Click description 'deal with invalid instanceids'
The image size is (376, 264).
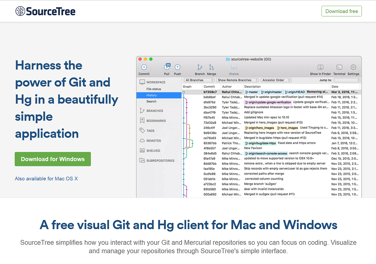(264, 189)
